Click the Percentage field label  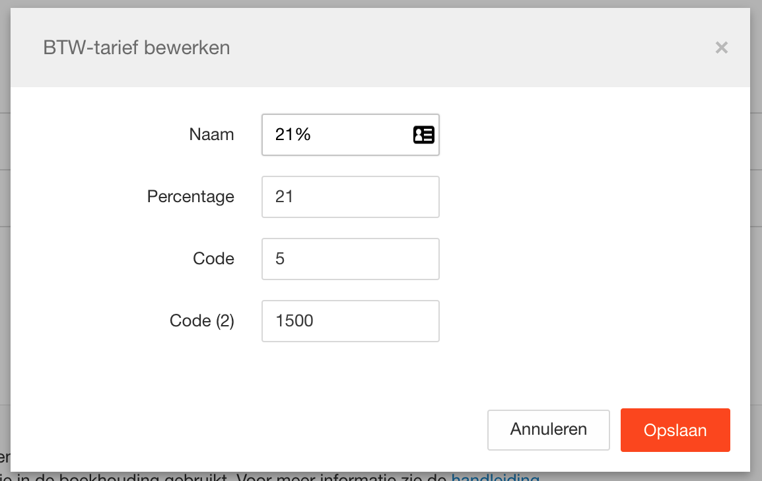click(190, 197)
